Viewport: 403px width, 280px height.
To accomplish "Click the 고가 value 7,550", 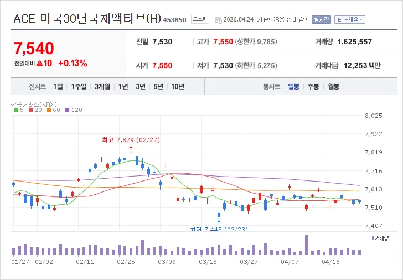I will (223, 42).
